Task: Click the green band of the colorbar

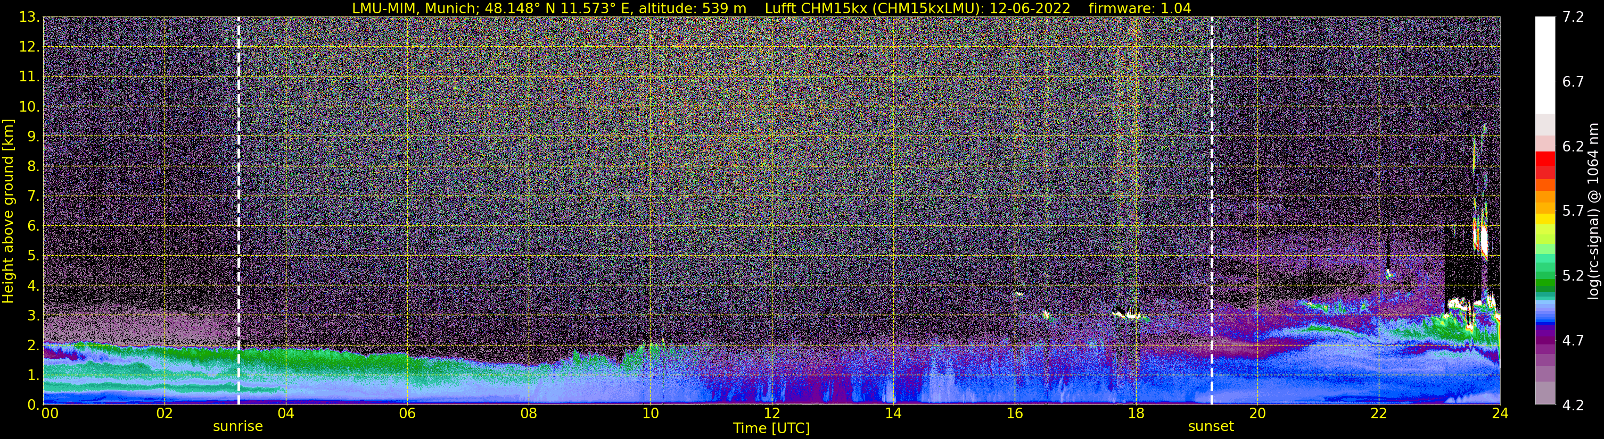Action: pos(1545,274)
